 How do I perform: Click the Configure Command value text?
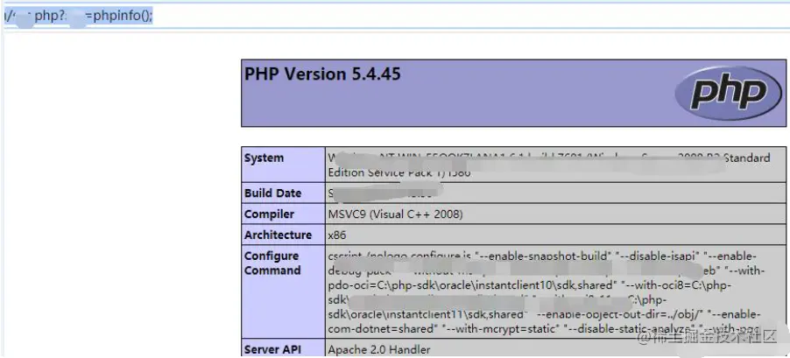click(547, 292)
